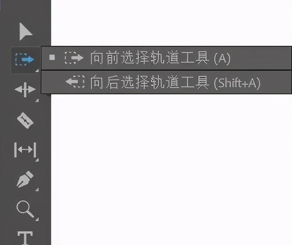Expand the Ripple Edit tool corner triangle
The height and width of the screenshot is (245, 292).
[x=37, y=100]
